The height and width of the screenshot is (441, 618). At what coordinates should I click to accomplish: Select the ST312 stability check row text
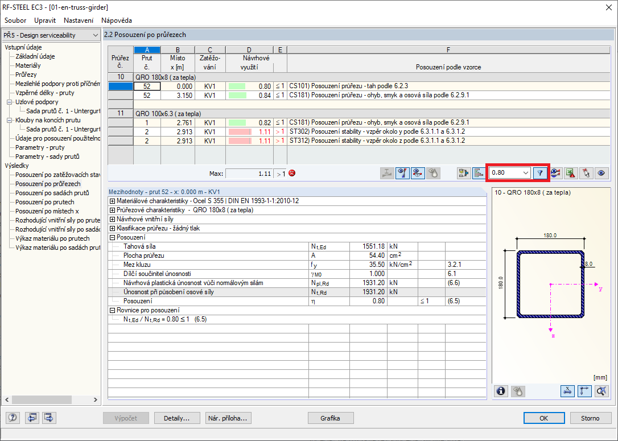377,141
